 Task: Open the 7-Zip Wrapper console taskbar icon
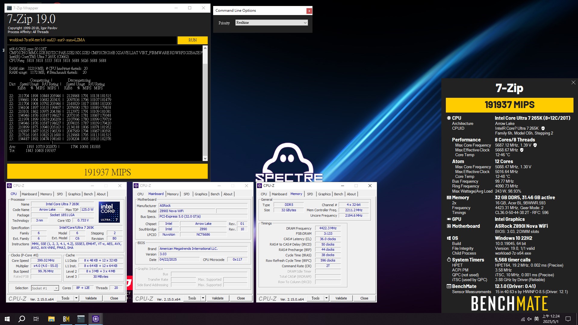pyautogui.click(x=81, y=319)
